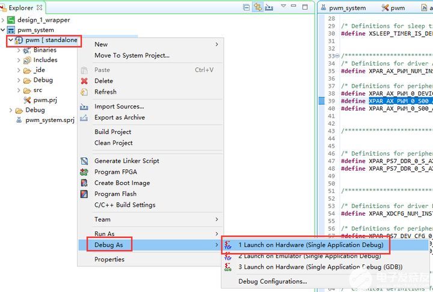Open Debug As submenu

(151, 245)
